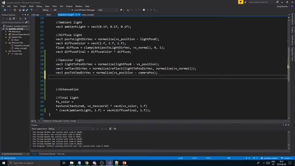The width and height of the screenshot is (295, 166).
Task: Select vertex_core.glsl in Solution Explorer
Action: [20, 48]
